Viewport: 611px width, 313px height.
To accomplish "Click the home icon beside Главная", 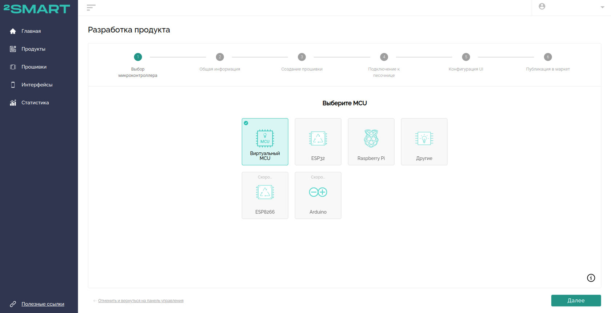I will click(13, 31).
